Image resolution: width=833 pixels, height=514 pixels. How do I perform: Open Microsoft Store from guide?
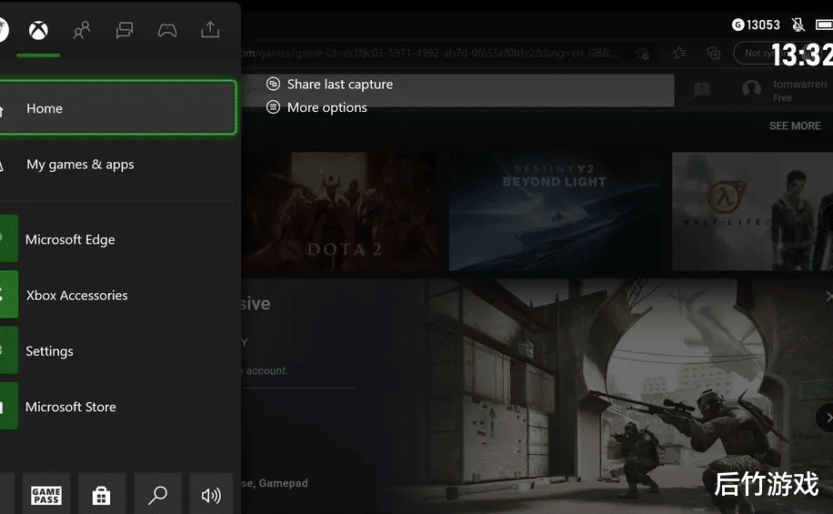pyautogui.click(x=117, y=407)
